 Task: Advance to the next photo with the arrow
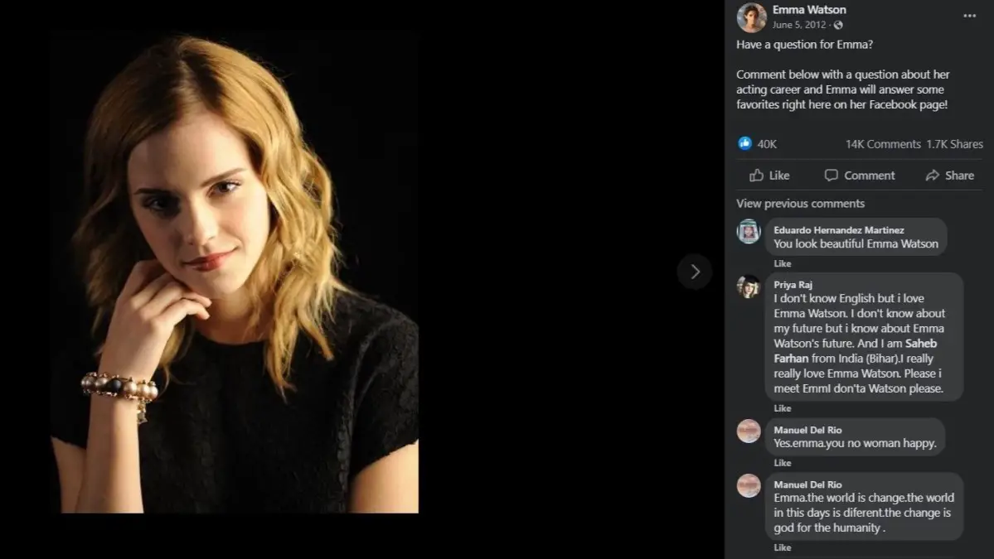tap(695, 271)
